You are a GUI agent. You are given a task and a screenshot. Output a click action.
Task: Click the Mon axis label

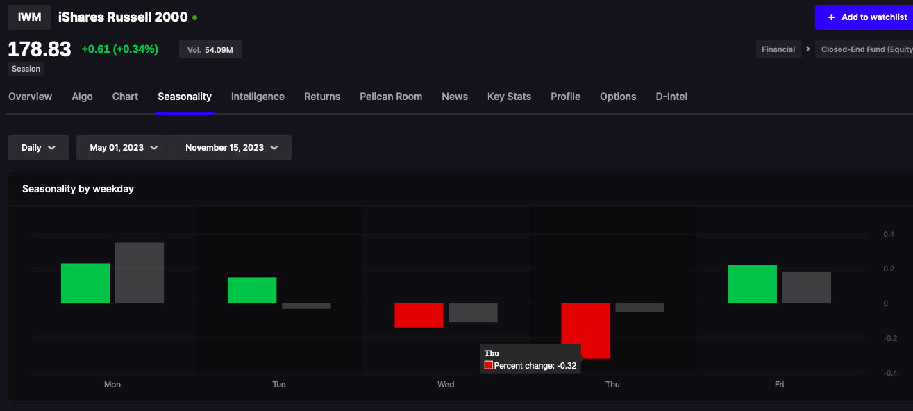(x=112, y=385)
